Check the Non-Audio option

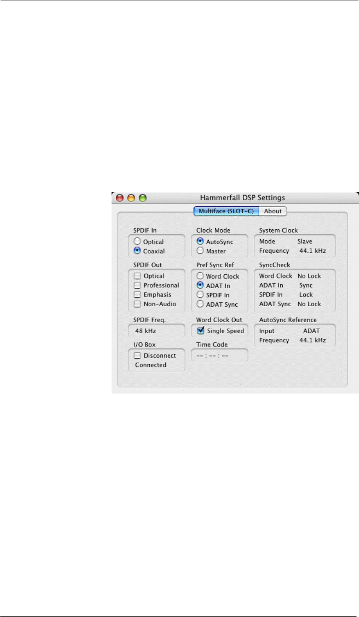(x=137, y=304)
